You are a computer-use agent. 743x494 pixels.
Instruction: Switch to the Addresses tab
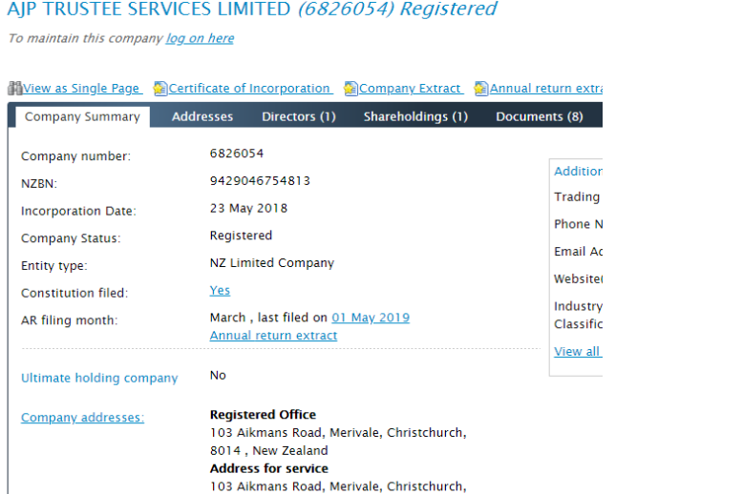pyautogui.click(x=202, y=116)
